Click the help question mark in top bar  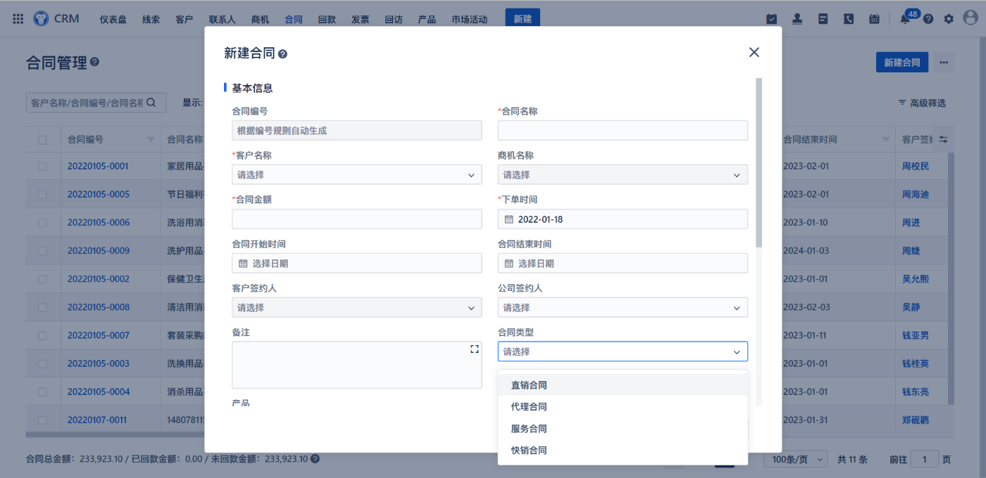click(928, 19)
